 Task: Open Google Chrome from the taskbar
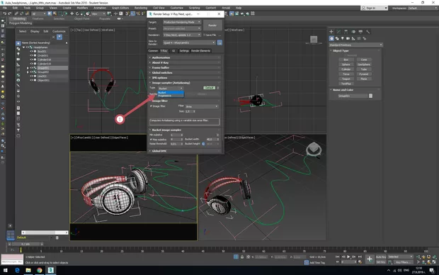pos(40,270)
